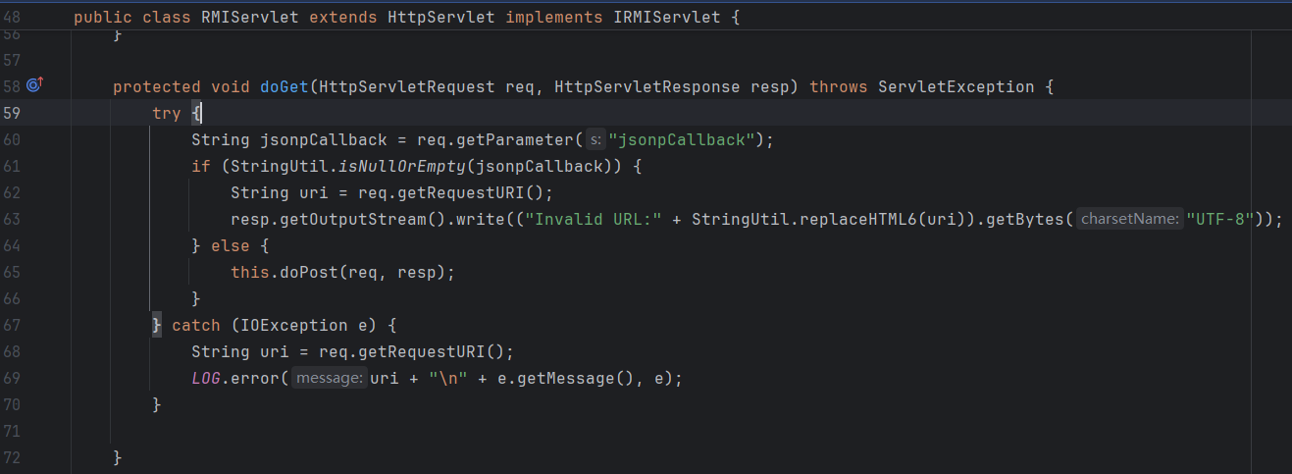Click the "UTF-8" string literal
Screen dimensions: 1292x474
pyautogui.click(x=1221, y=220)
